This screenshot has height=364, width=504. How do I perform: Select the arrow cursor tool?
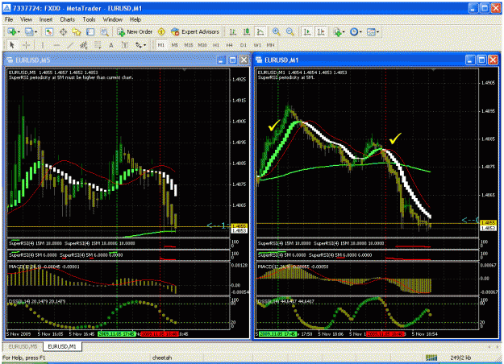tap(12, 45)
